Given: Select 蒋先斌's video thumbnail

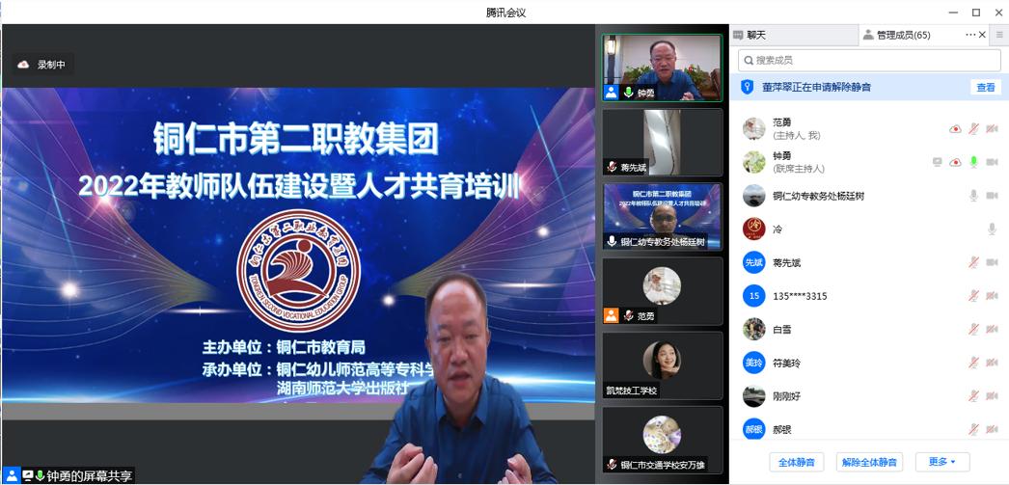Looking at the screenshot, I should [x=662, y=142].
